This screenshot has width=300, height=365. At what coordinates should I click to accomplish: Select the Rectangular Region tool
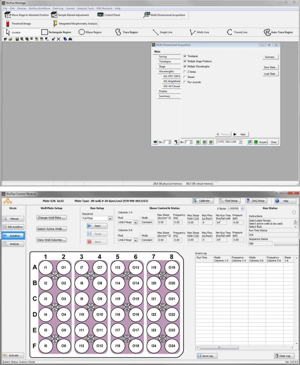click(56, 32)
